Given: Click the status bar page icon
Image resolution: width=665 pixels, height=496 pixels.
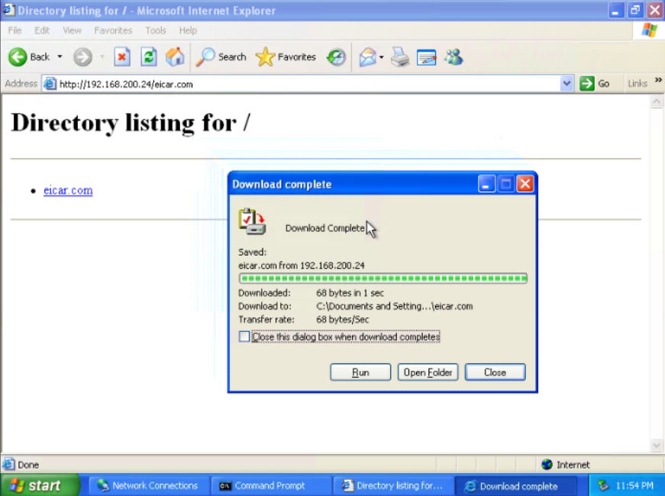Looking at the screenshot, I should [x=8, y=465].
